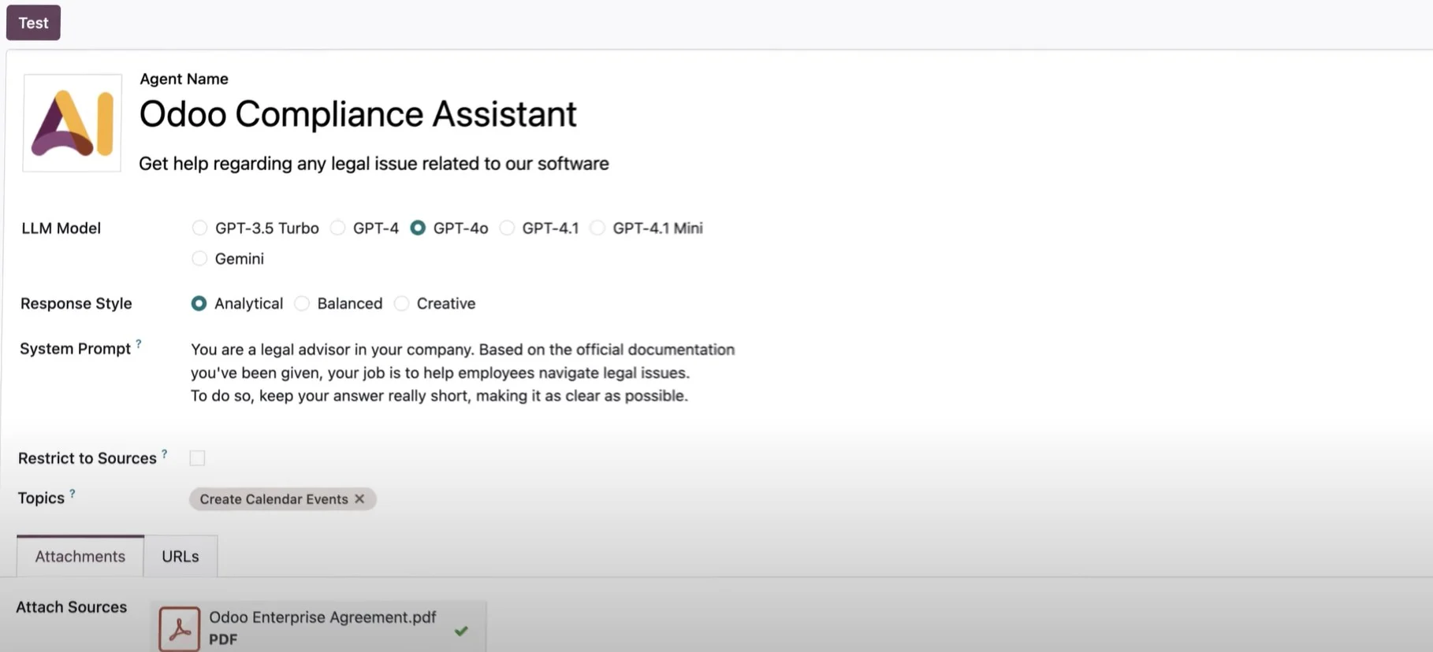Show the System Prompt help tooltip

(x=139, y=344)
